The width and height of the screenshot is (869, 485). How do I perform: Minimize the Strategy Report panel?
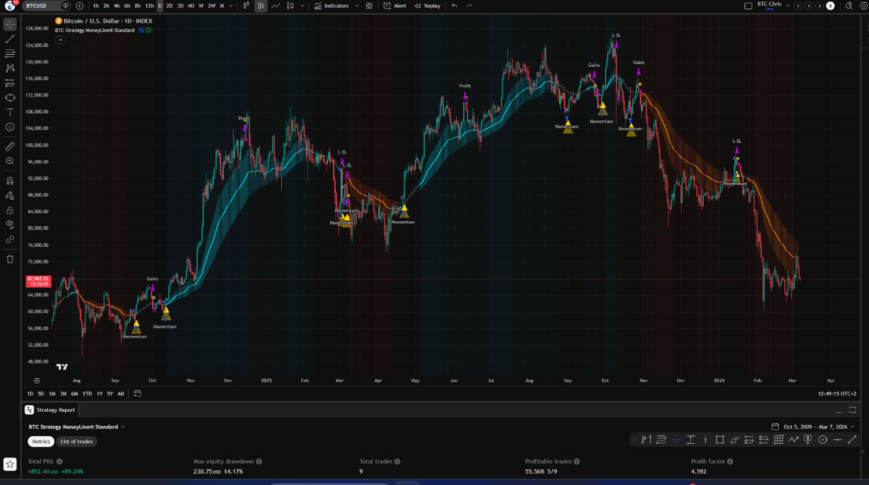coord(839,410)
